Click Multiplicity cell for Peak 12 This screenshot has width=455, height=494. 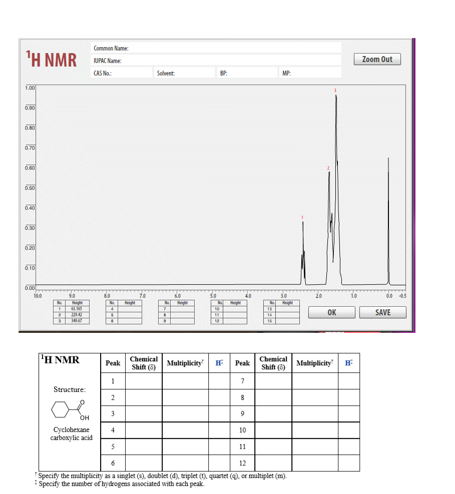click(x=315, y=463)
